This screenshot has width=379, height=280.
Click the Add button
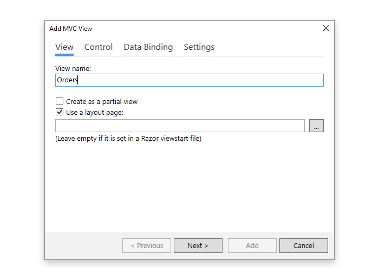pyautogui.click(x=252, y=245)
